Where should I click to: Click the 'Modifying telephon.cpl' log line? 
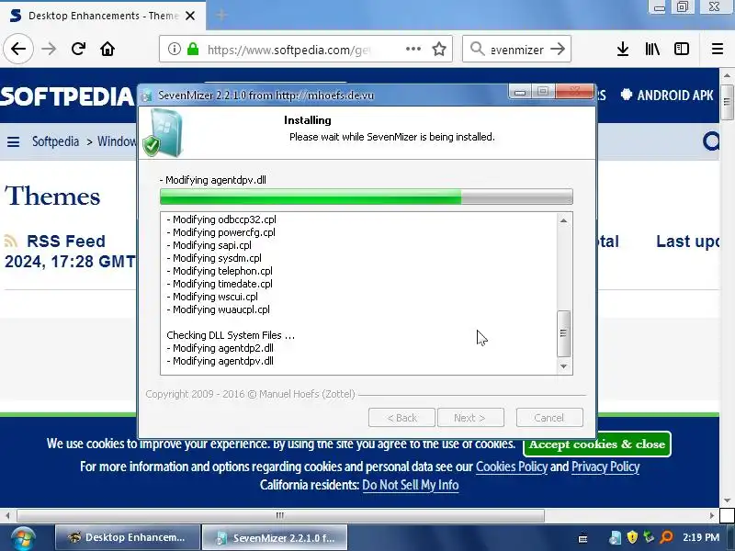(220, 271)
